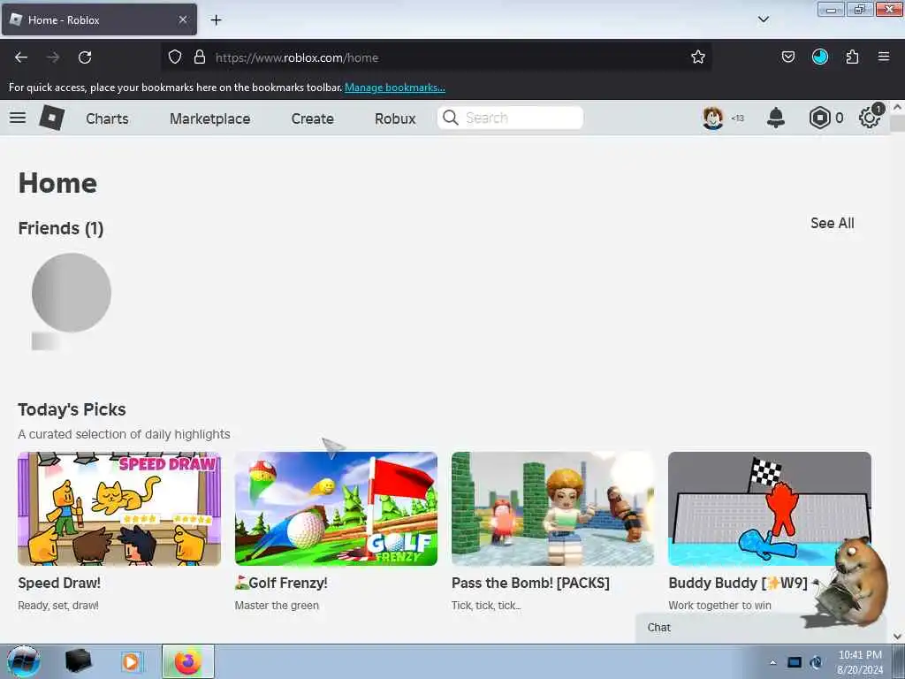
Task: Open the notifications bell
Action: (776, 118)
